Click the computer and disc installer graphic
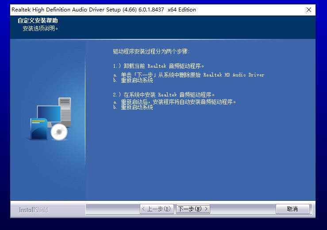327x230 pixels. (x=50, y=119)
